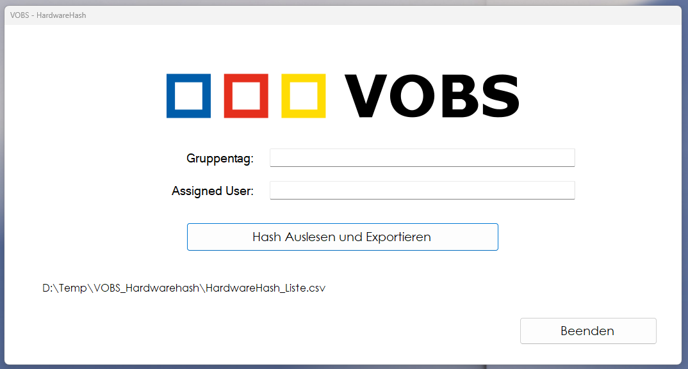The width and height of the screenshot is (688, 369).
Task: Click the red square in the VOBS logo
Action: [x=245, y=97]
